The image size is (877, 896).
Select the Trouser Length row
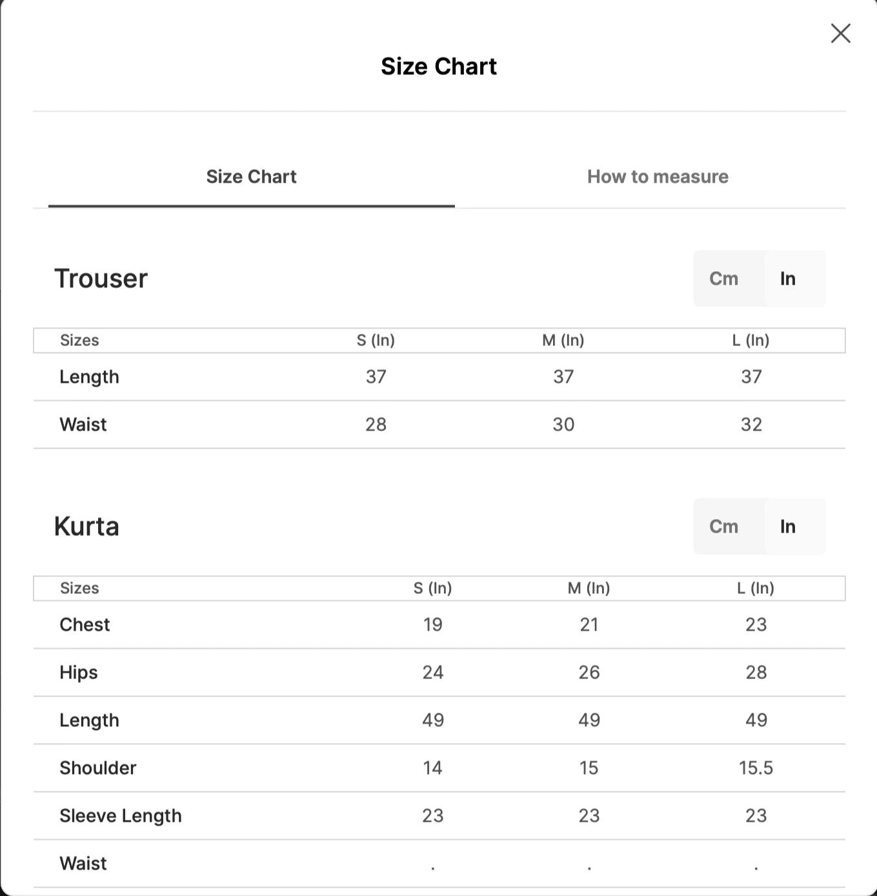click(90, 376)
